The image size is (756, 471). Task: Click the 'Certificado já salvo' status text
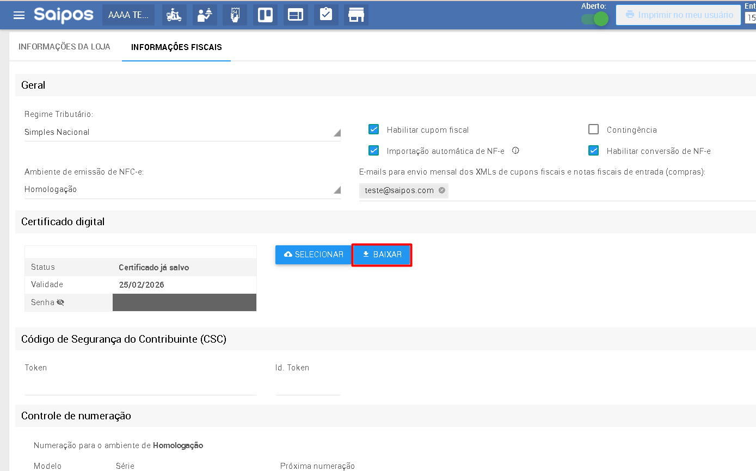154,268
